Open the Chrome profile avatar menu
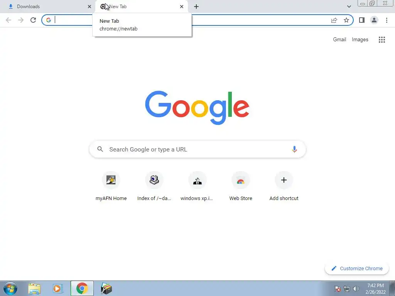Viewport: 395px width, 296px height. (x=374, y=20)
